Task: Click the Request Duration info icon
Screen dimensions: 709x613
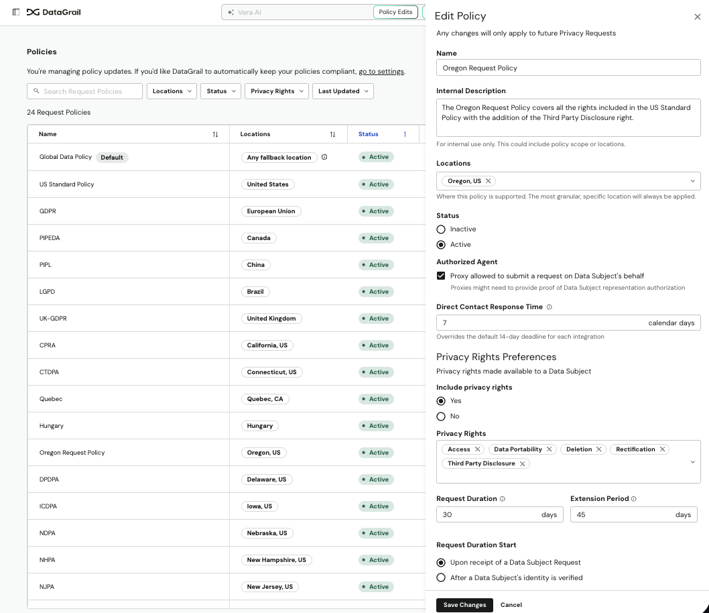Action: coord(503,499)
